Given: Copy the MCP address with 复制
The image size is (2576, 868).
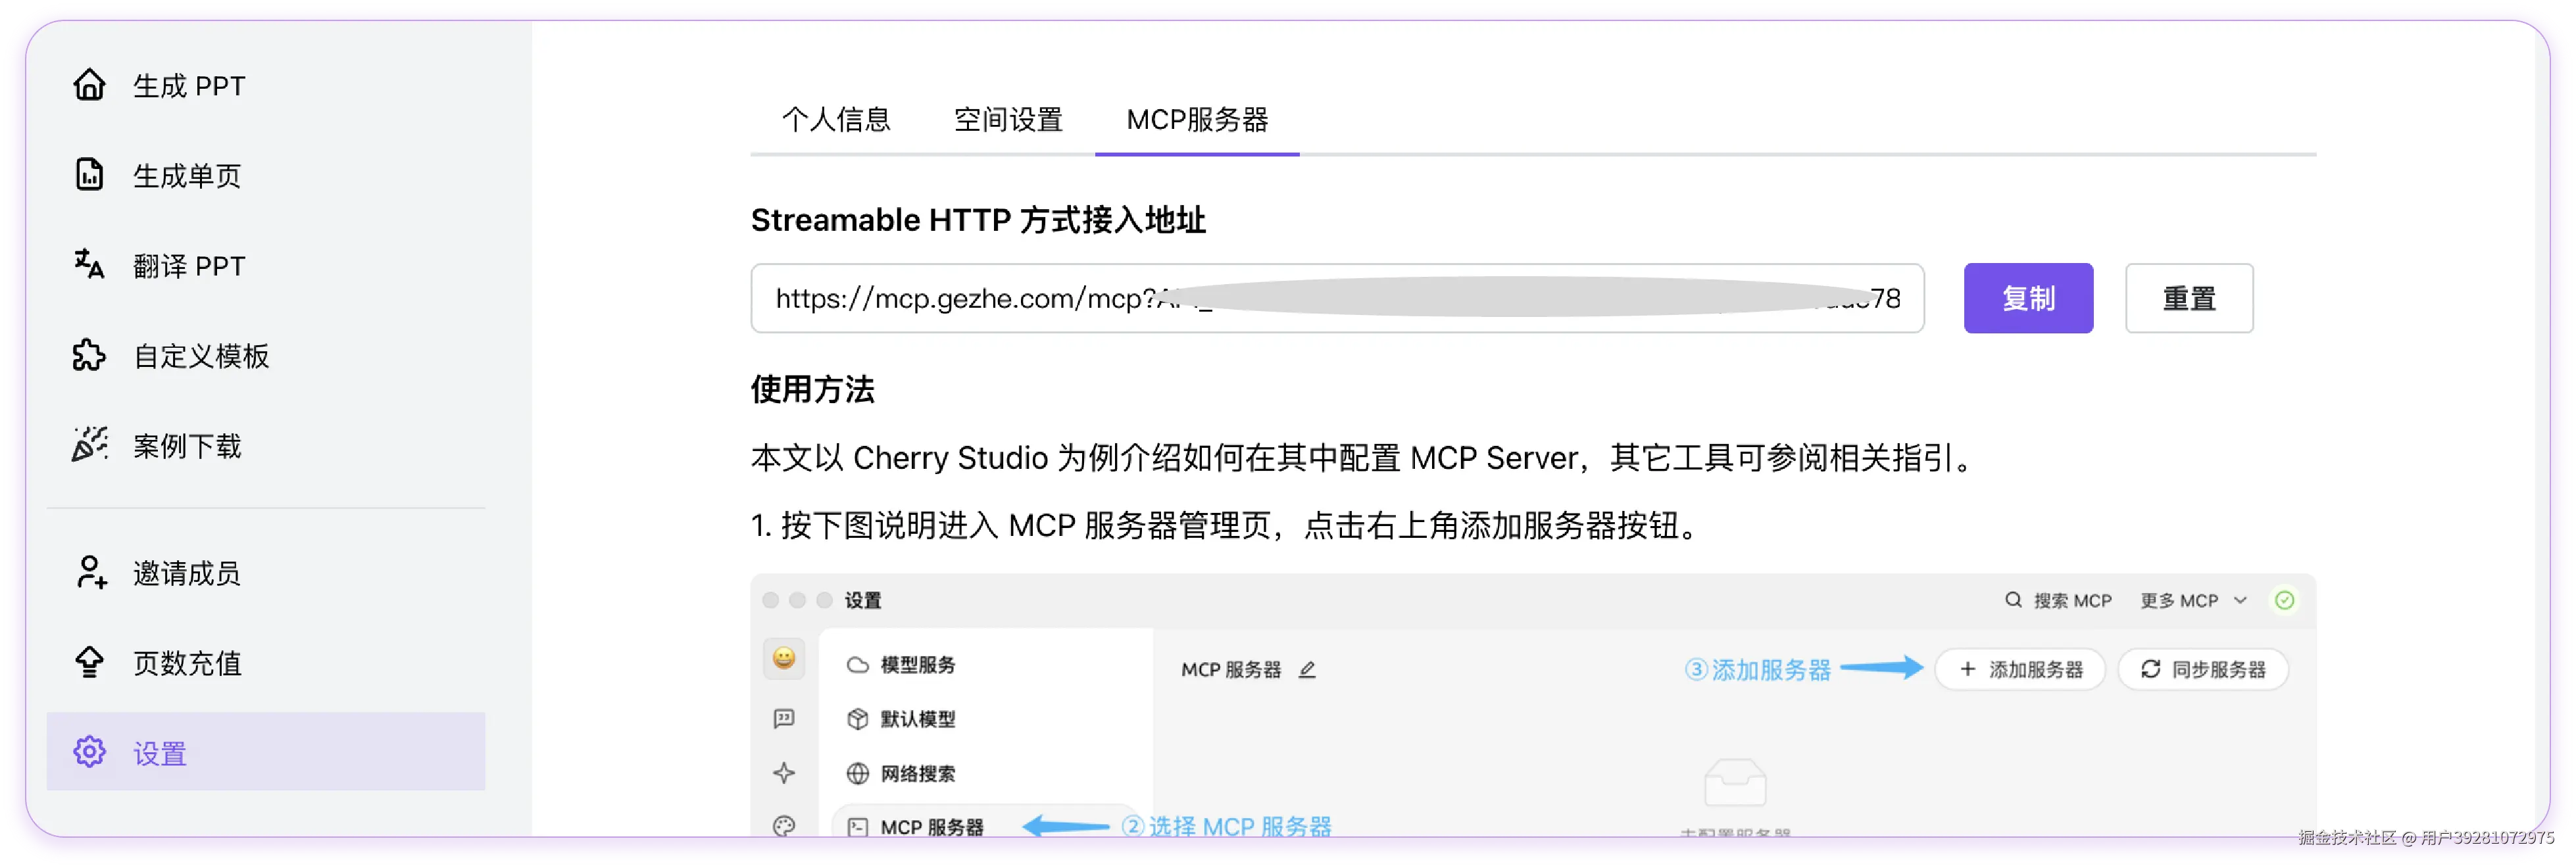Looking at the screenshot, I should 2028,298.
